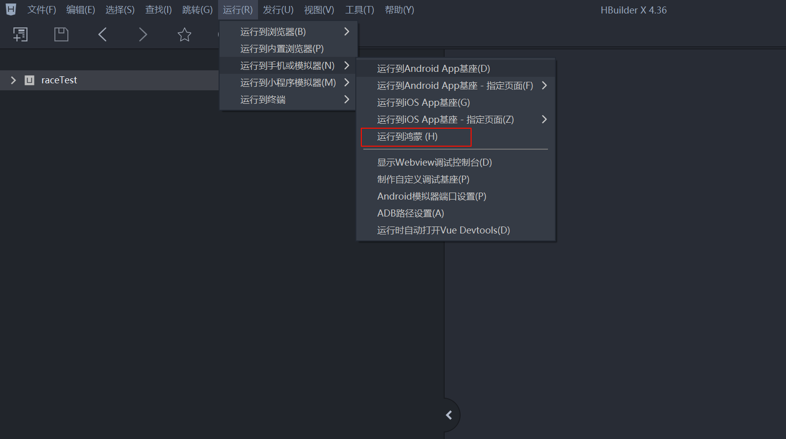Choose 运行到Android App基座(D)
Image resolution: width=786 pixels, height=439 pixels.
433,69
